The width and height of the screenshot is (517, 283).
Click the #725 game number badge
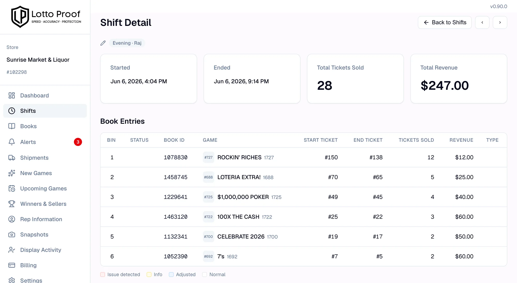click(x=208, y=197)
